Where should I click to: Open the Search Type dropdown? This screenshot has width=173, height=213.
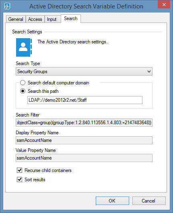pos(84,71)
